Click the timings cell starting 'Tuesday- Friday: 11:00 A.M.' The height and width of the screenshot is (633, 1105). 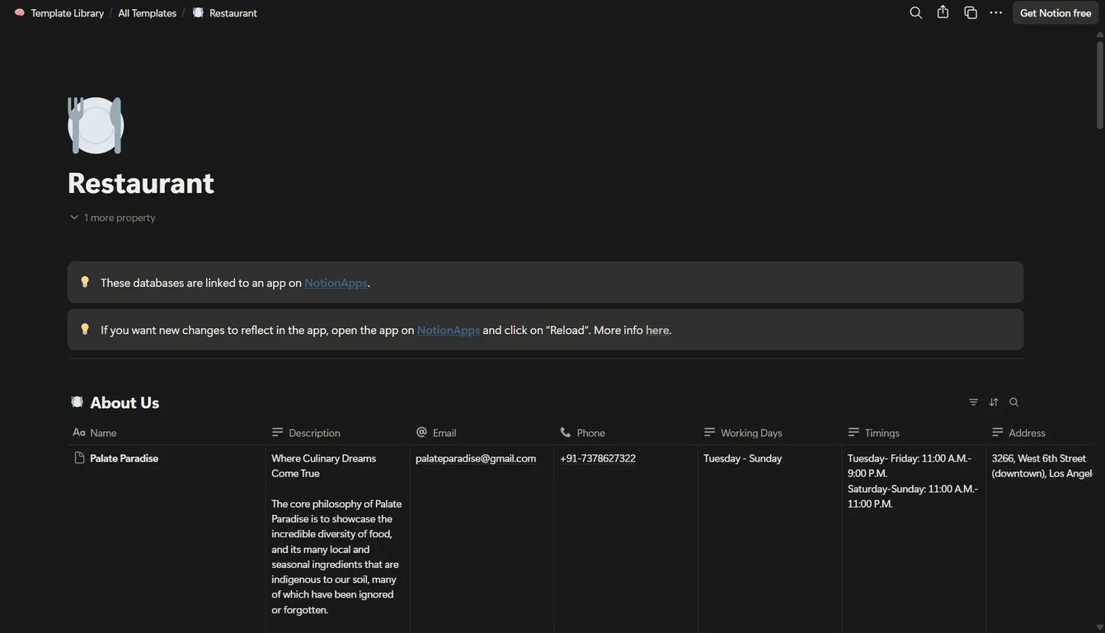pyautogui.click(x=913, y=481)
